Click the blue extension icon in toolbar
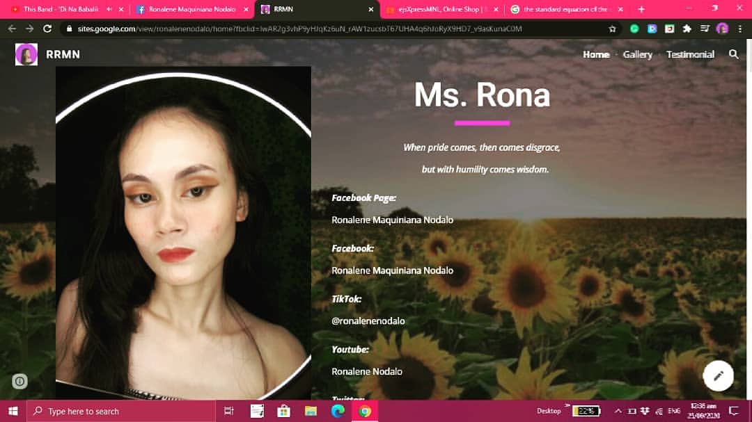 click(652, 29)
